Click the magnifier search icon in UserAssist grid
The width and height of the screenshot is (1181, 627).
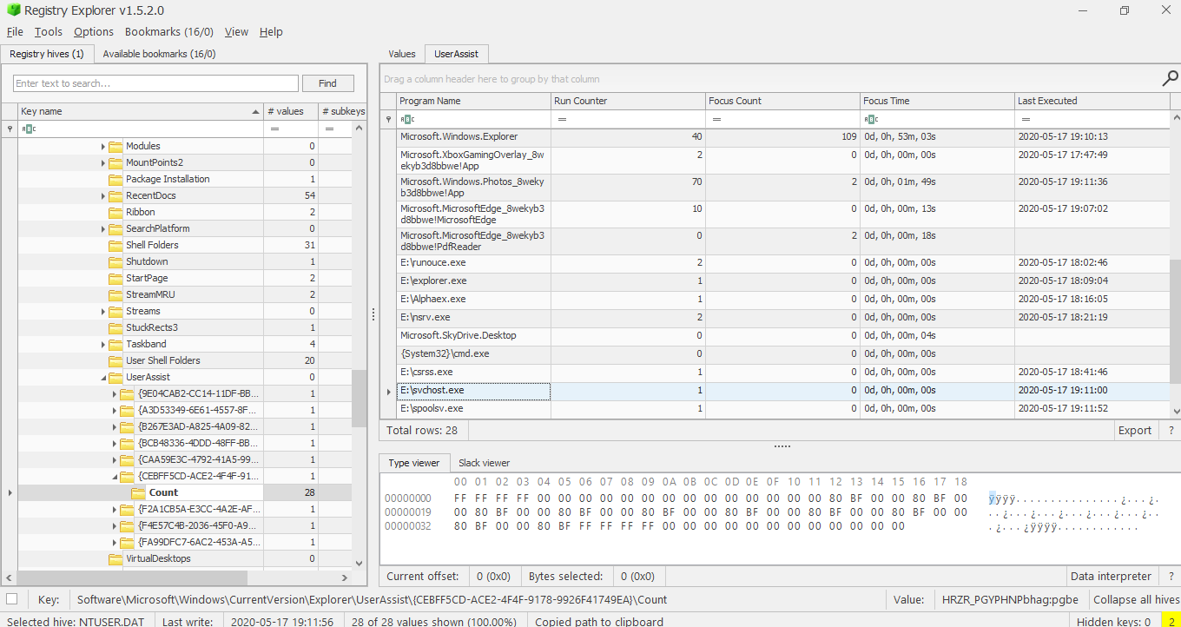tap(1169, 79)
